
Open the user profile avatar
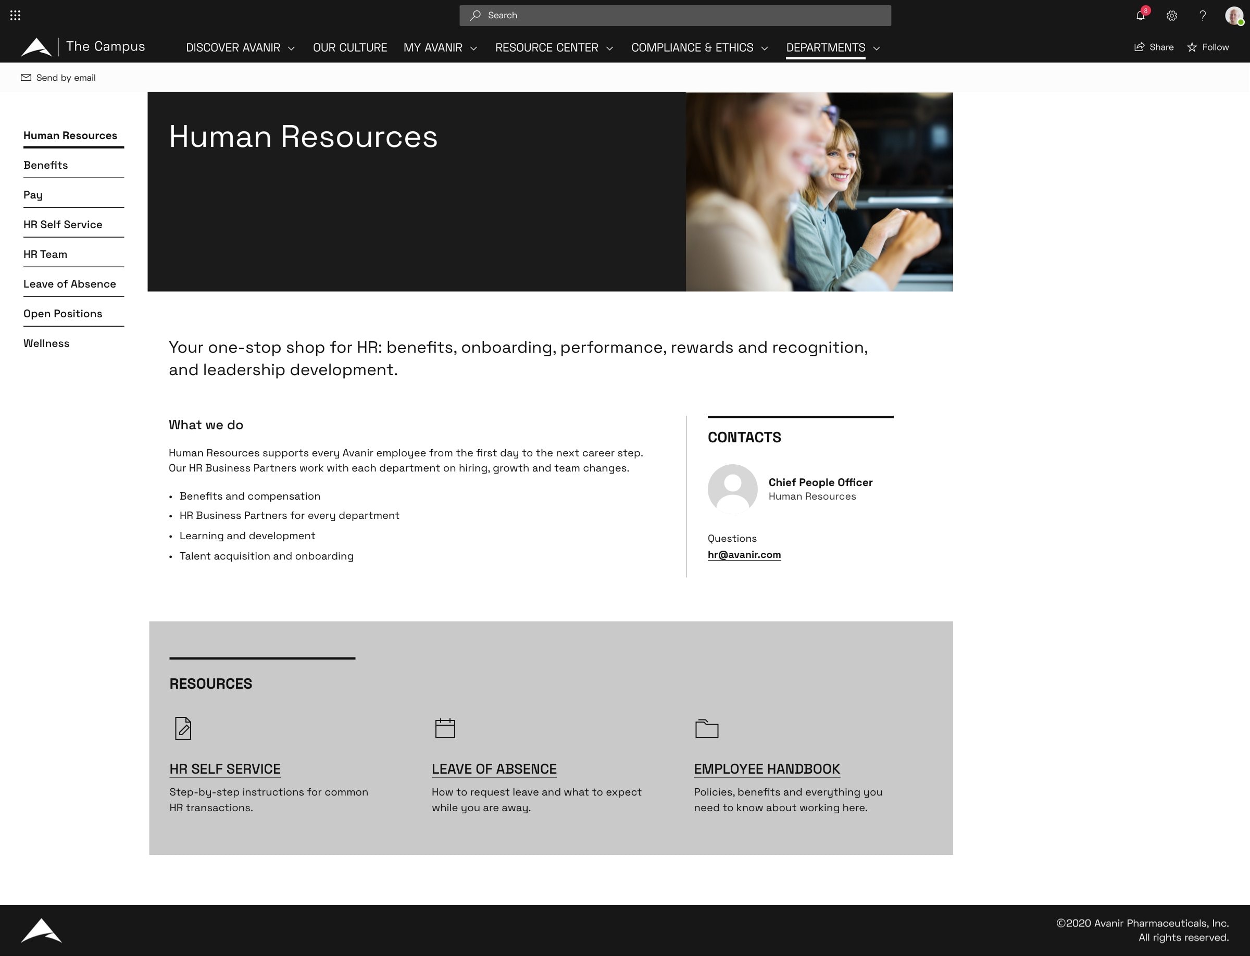[x=1233, y=15]
